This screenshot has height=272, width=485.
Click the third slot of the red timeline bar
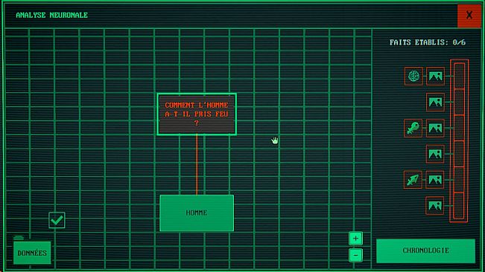pyautogui.click(x=460, y=128)
